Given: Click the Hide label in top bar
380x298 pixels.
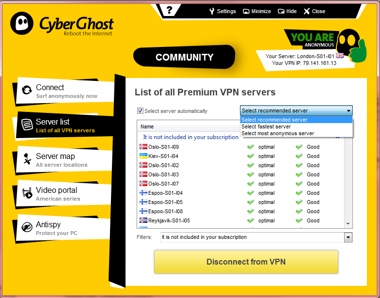Looking at the screenshot, I should click(291, 11).
